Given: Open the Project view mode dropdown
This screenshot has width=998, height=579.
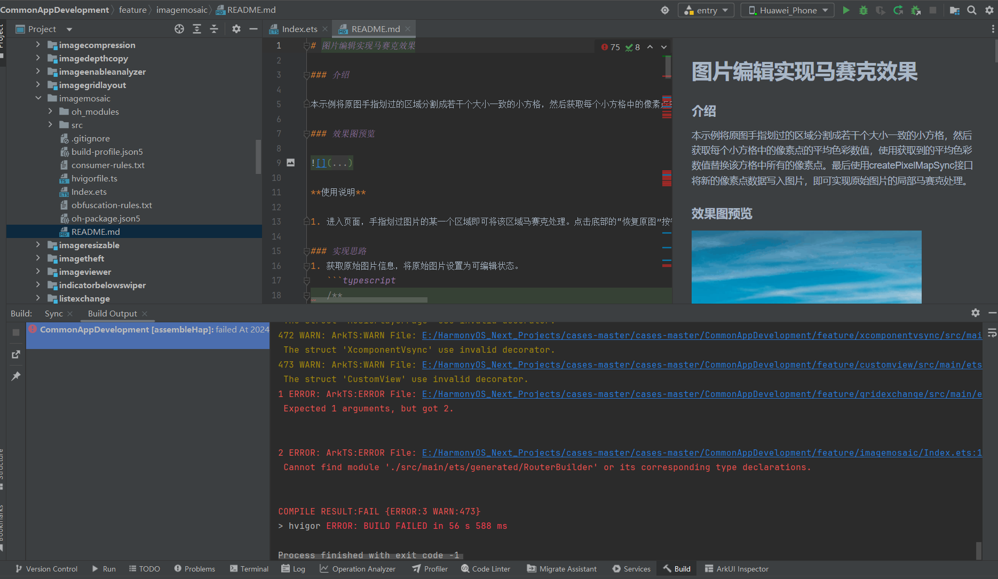Looking at the screenshot, I should coord(69,29).
